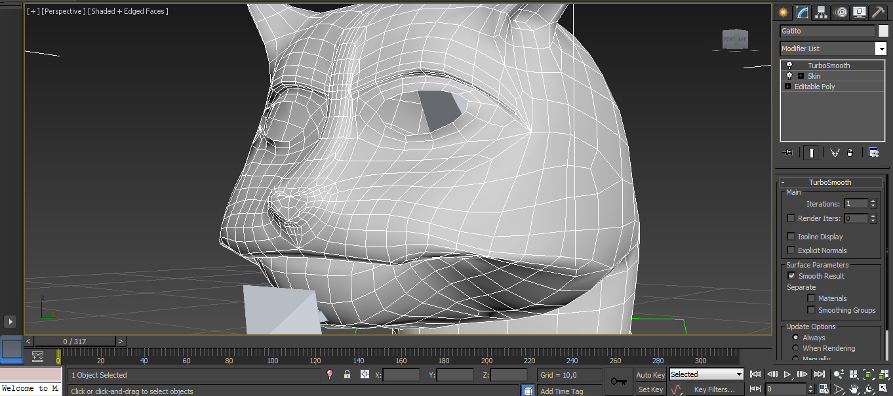
Task: Expand the Editable Poly stack entry
Action: point(787,87)
